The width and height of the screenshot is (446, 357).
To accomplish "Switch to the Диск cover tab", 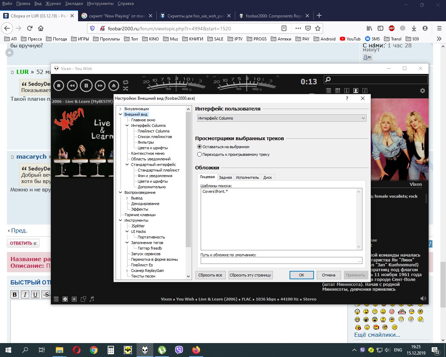I will click(268, 177).
